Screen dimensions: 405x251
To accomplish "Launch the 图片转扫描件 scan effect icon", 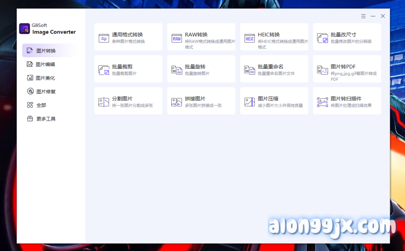I will coord(322,102).
